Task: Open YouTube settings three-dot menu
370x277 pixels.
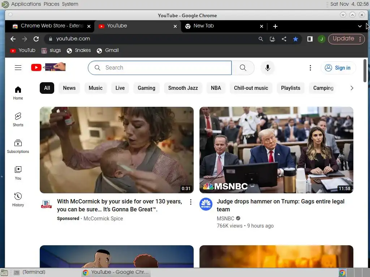Action: pos(310,68)
